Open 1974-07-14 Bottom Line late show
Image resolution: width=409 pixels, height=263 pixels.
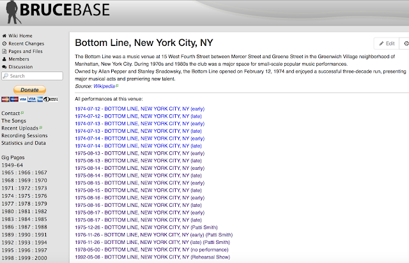click(x=138, y=146)
